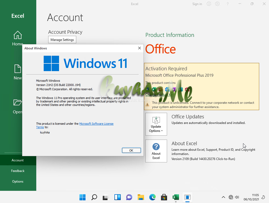The width and height of the screenshot is (269, 203).
Task: Open Feedback in the Excel sidebar
Action: point(18,171)
